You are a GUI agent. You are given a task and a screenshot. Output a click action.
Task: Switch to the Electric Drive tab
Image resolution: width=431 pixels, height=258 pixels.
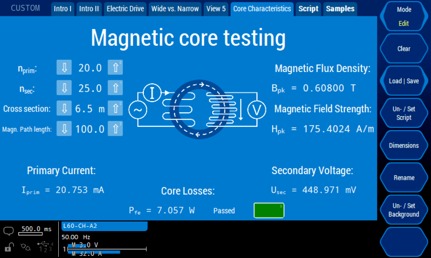click(125, 9)
